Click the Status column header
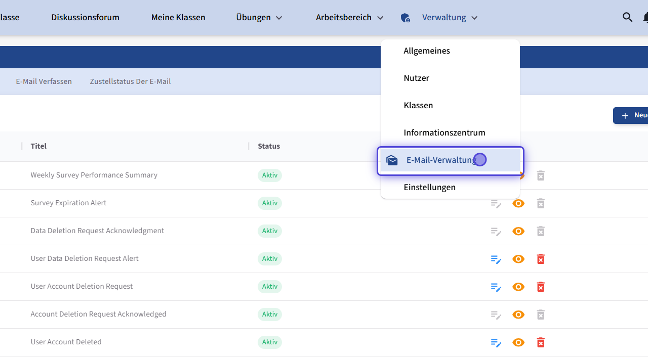 268,146
